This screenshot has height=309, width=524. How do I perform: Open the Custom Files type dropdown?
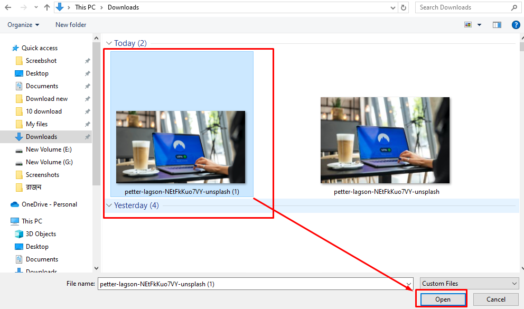(x=469, y=284)
